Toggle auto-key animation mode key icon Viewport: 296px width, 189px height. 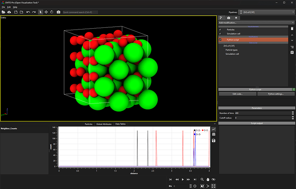tap(170, 186)
